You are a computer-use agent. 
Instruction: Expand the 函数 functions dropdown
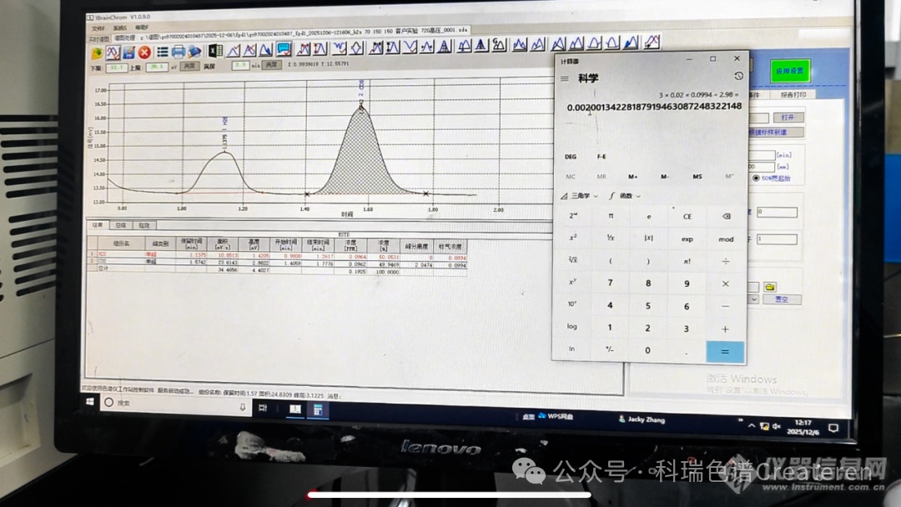(625, 196)
